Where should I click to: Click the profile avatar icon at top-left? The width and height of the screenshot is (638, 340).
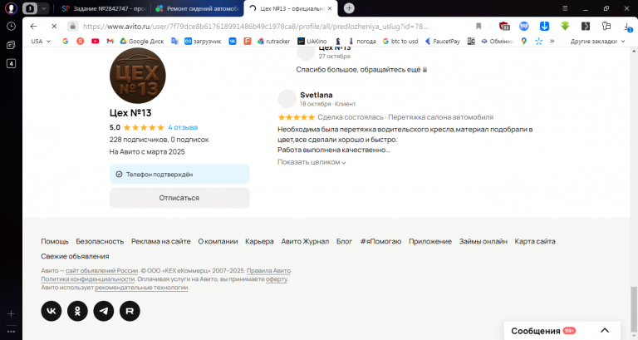click(11, 8)
